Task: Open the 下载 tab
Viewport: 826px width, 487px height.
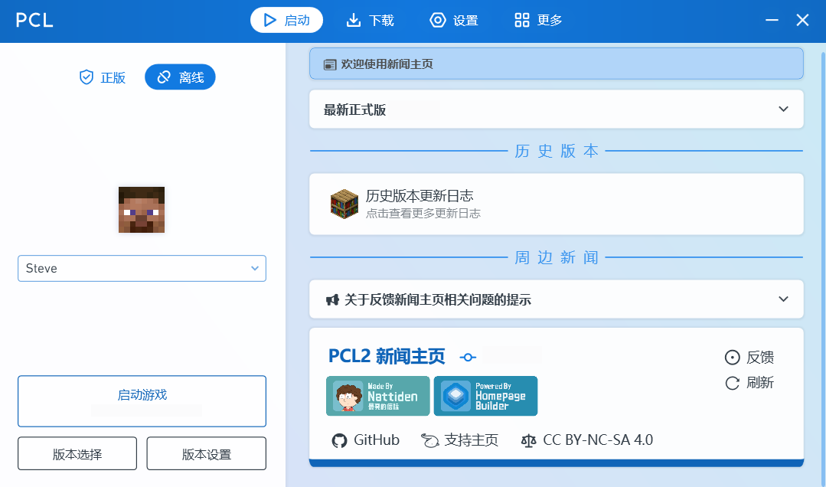Action: pos(371,21)
